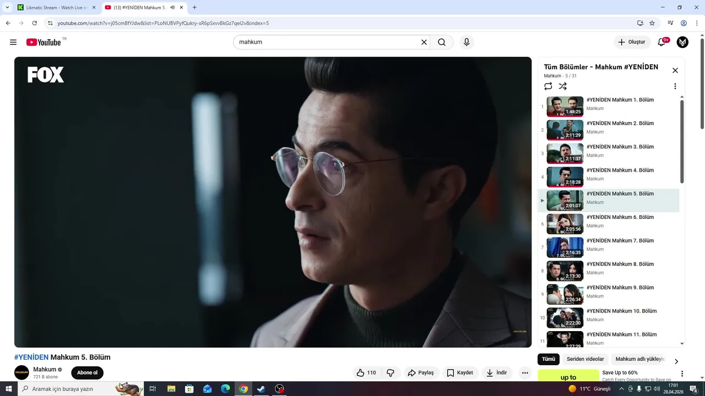
Task: Close the playlist panel with X
Action: tap(675, 70)
